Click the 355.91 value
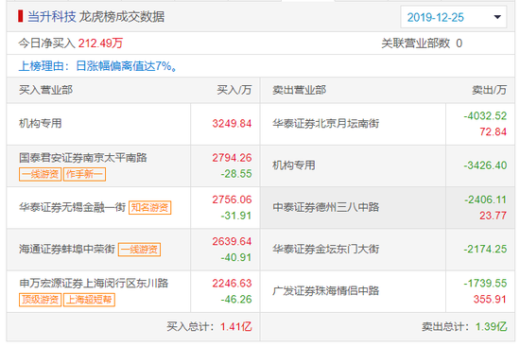This screenshot has width=520, height=347. [x=490, y=299]
